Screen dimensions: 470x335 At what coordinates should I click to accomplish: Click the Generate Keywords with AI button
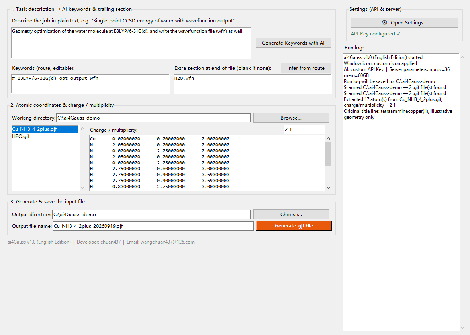pos(293,43)
